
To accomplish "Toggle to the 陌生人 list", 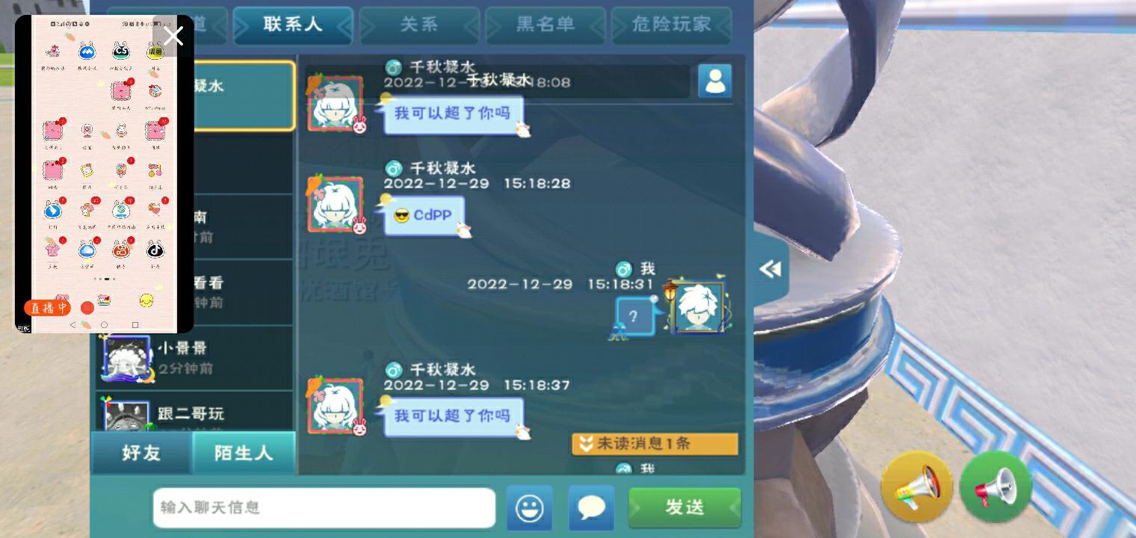I will coord(244,453).
